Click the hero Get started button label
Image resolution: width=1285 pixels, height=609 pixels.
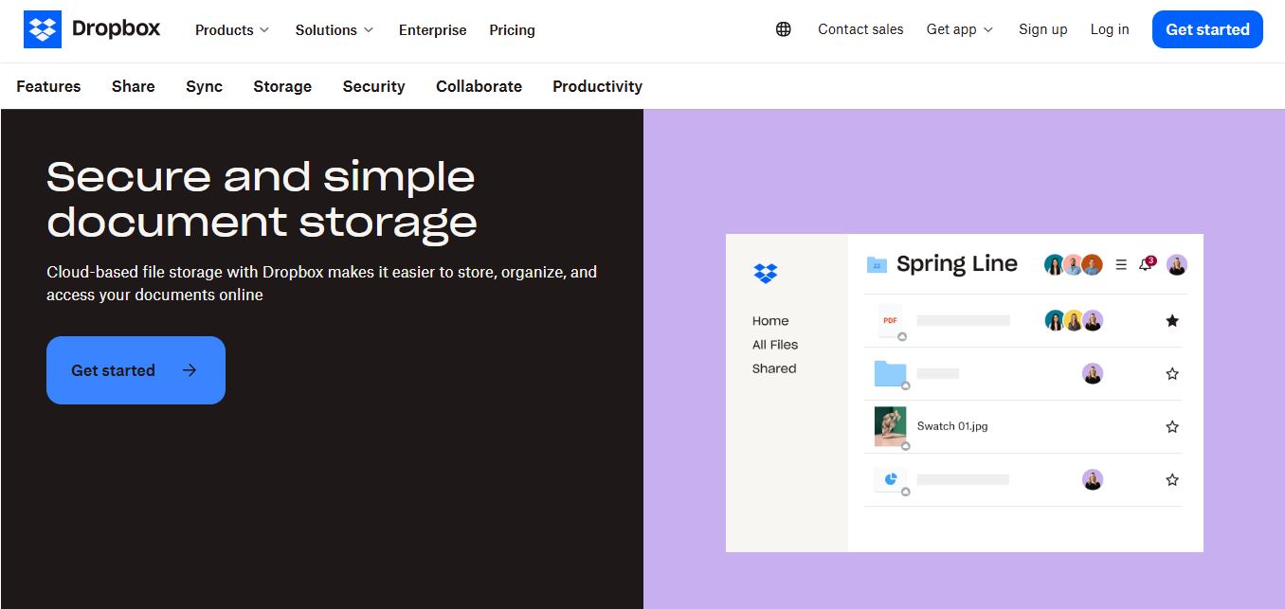[x=113, y=370]
